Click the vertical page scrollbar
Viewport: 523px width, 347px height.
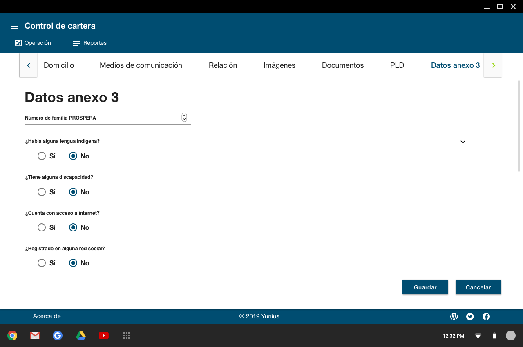[519, 127]
